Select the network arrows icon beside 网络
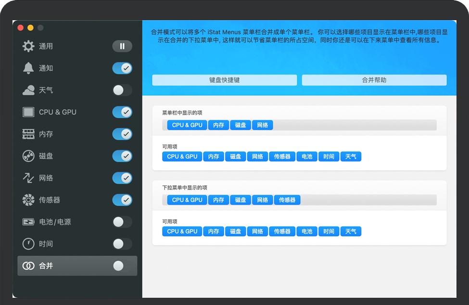The height and width of the screenshot is (305, 469). click(28, 178)
